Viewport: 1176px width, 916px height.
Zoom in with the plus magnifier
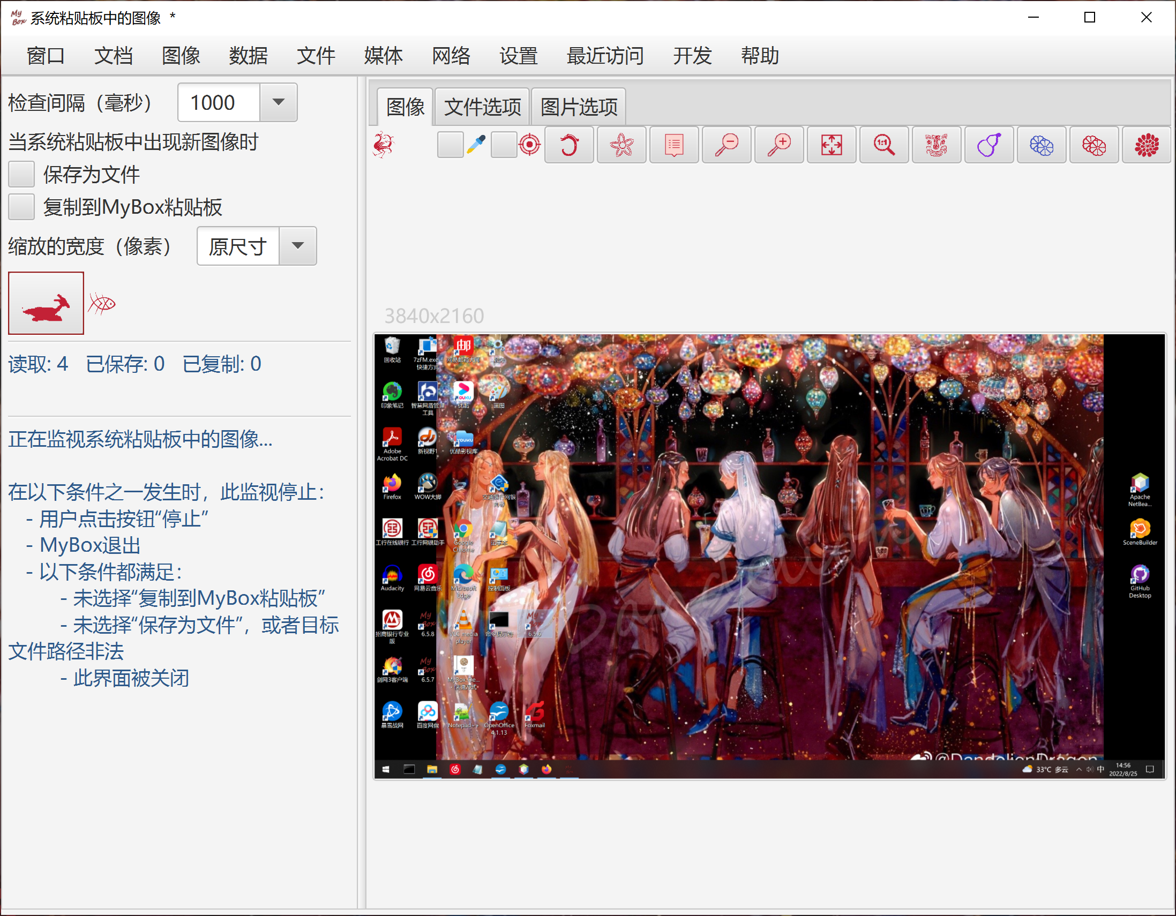tap(779, 145)
